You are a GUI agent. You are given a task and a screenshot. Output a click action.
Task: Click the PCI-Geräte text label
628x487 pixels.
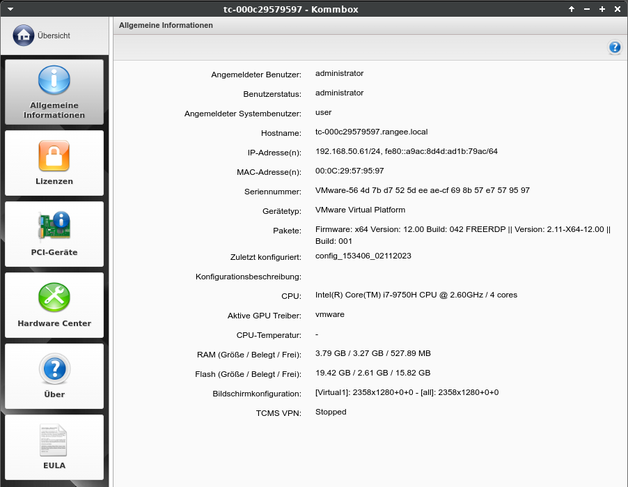coord(54,252)
